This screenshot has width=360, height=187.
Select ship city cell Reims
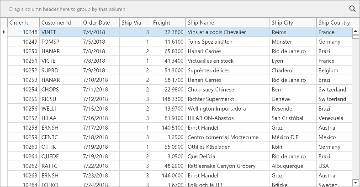click(x=293, y=32)
